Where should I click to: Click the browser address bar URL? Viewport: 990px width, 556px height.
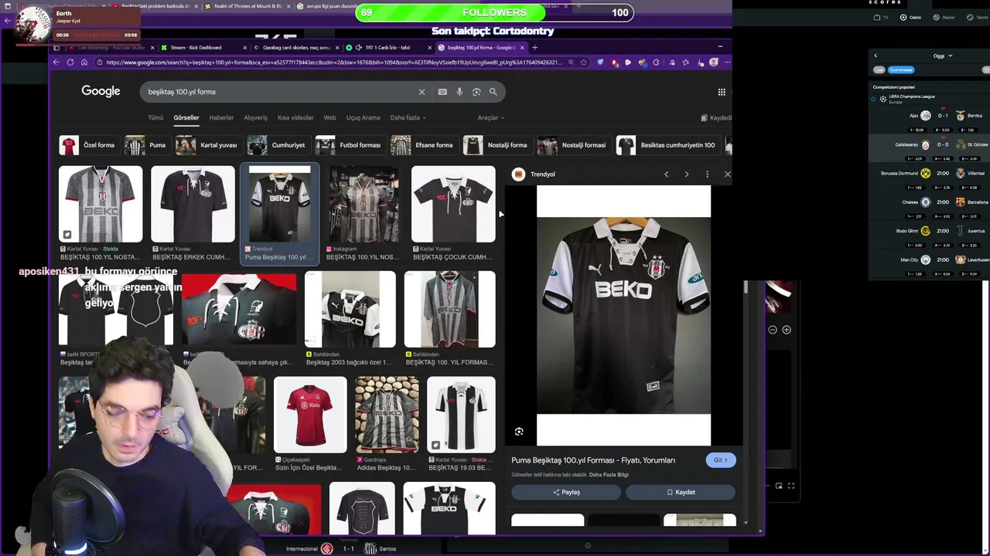point(333,63)
